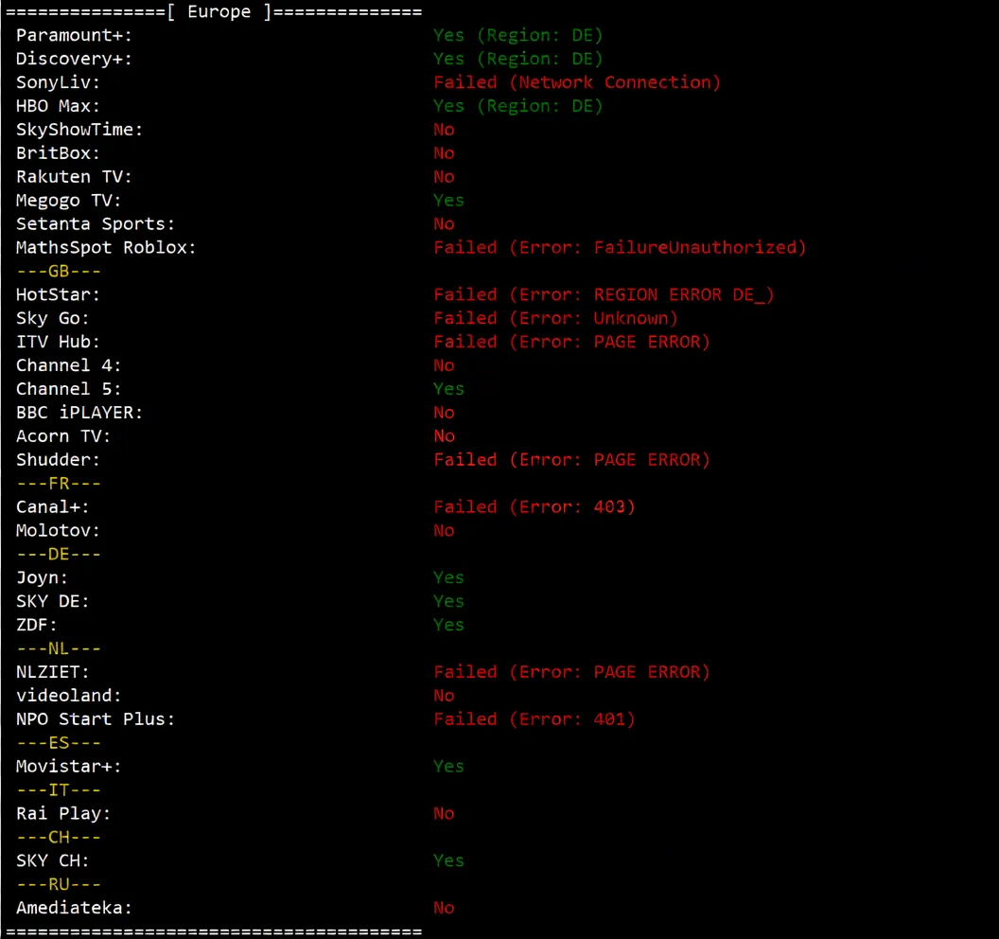Click the NPO Start Plus 401 error
Screen dimensions: 999x939
535,719
